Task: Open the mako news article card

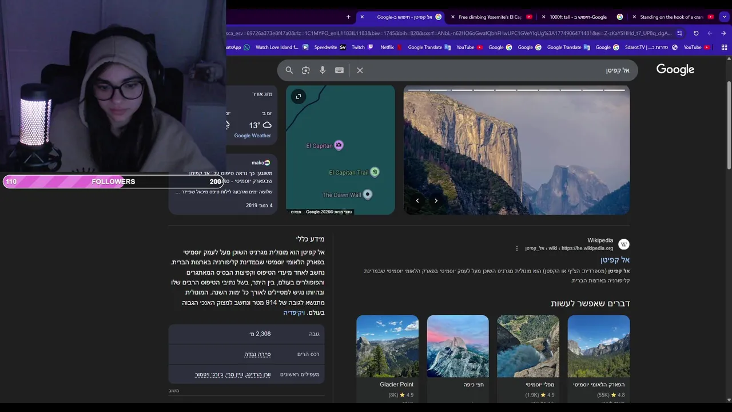Action: click(x=223, y=184)
